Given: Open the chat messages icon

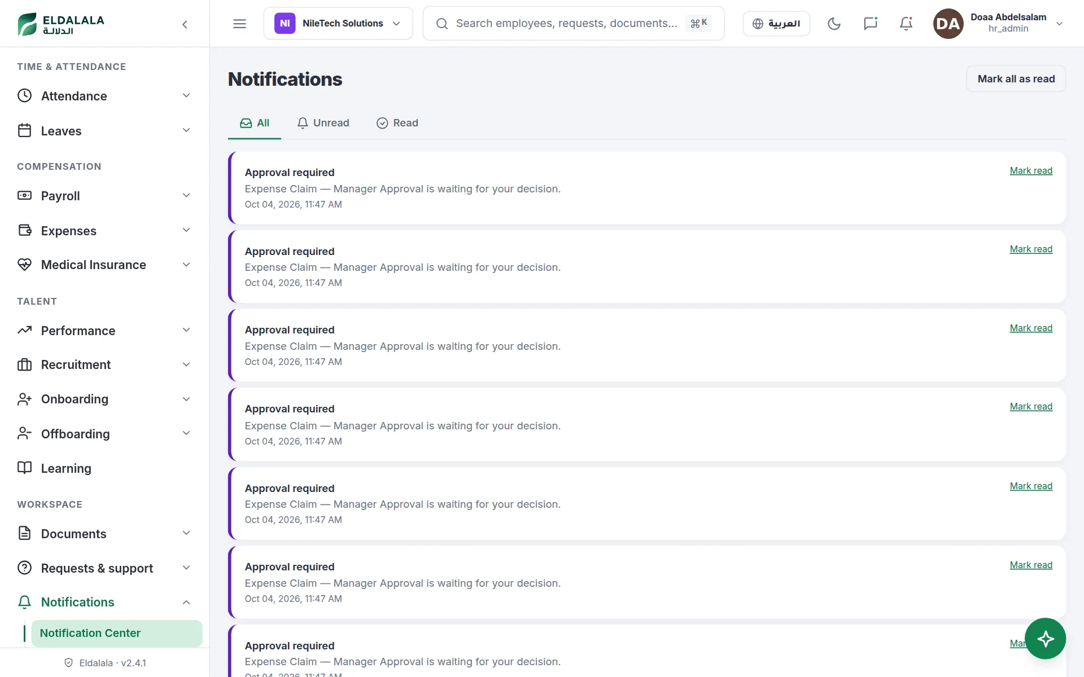Looking at the screenshot, I should pyautogui.click(x=870, y=24).
